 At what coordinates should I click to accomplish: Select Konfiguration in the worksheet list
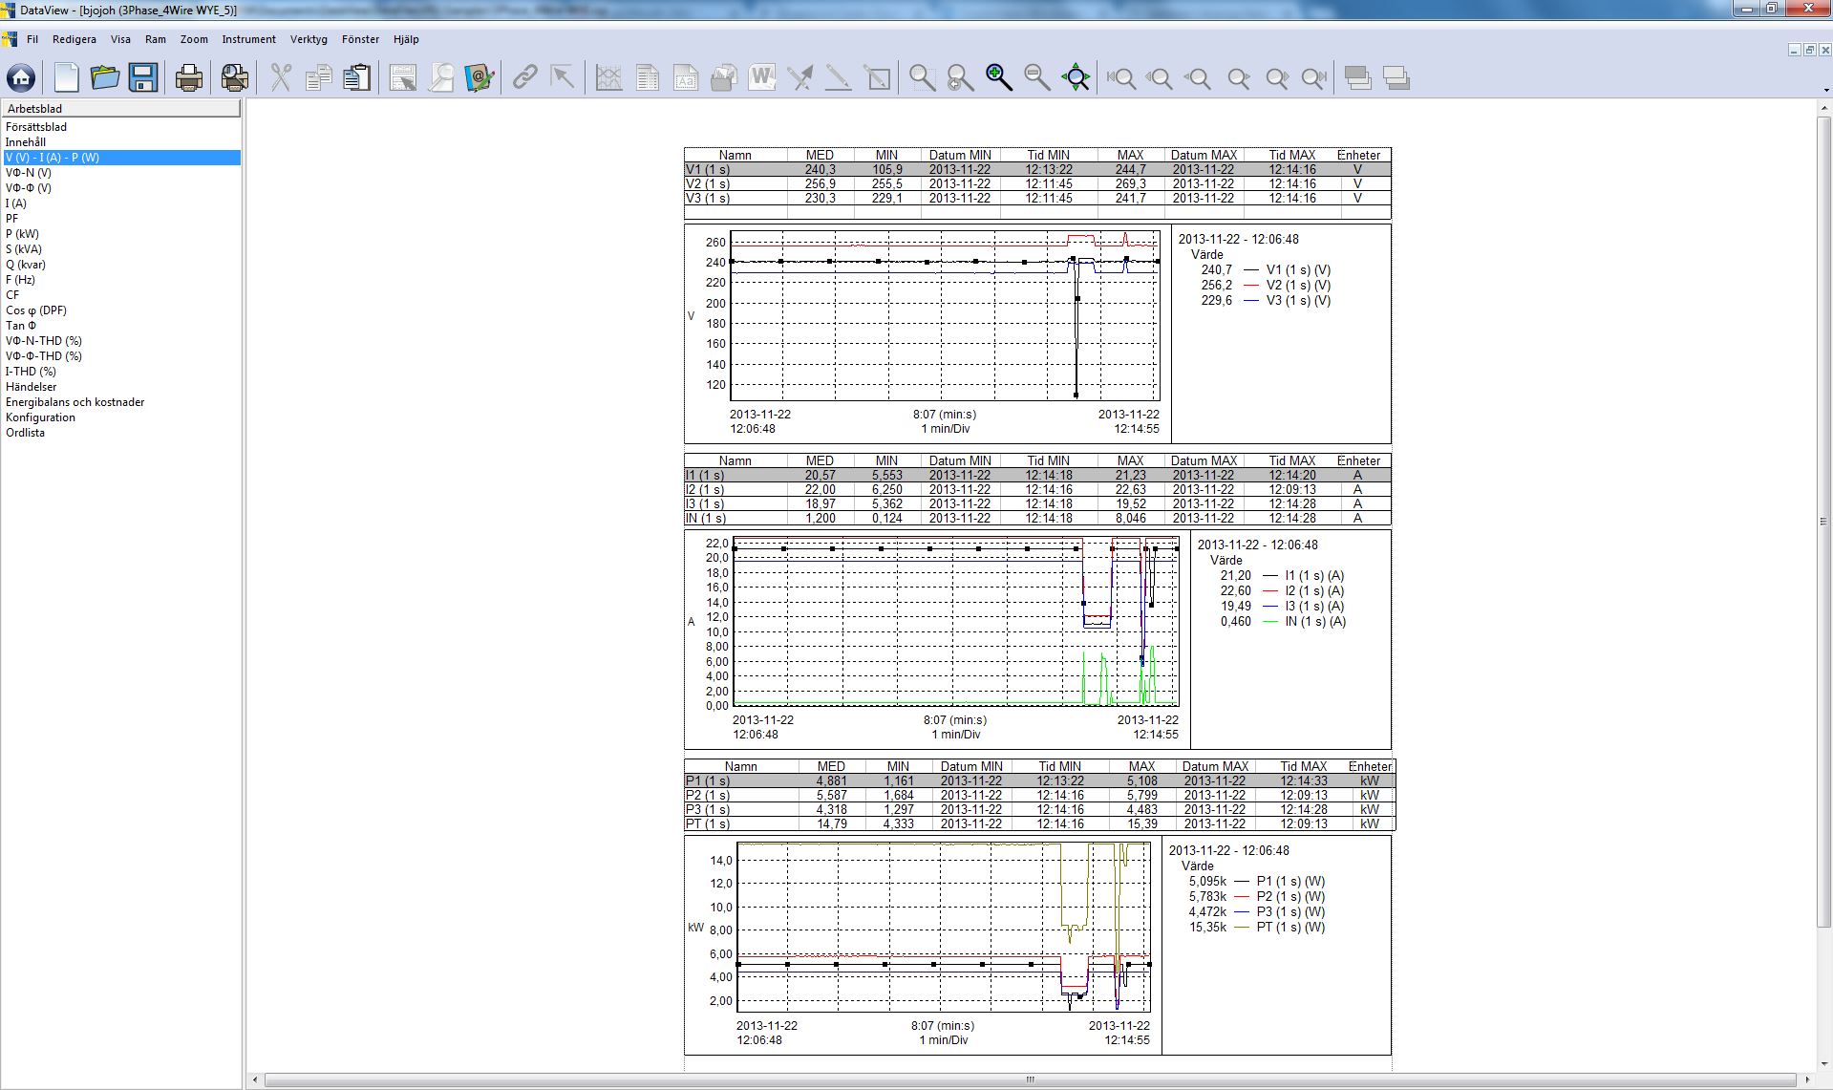[x=40, y=417]
